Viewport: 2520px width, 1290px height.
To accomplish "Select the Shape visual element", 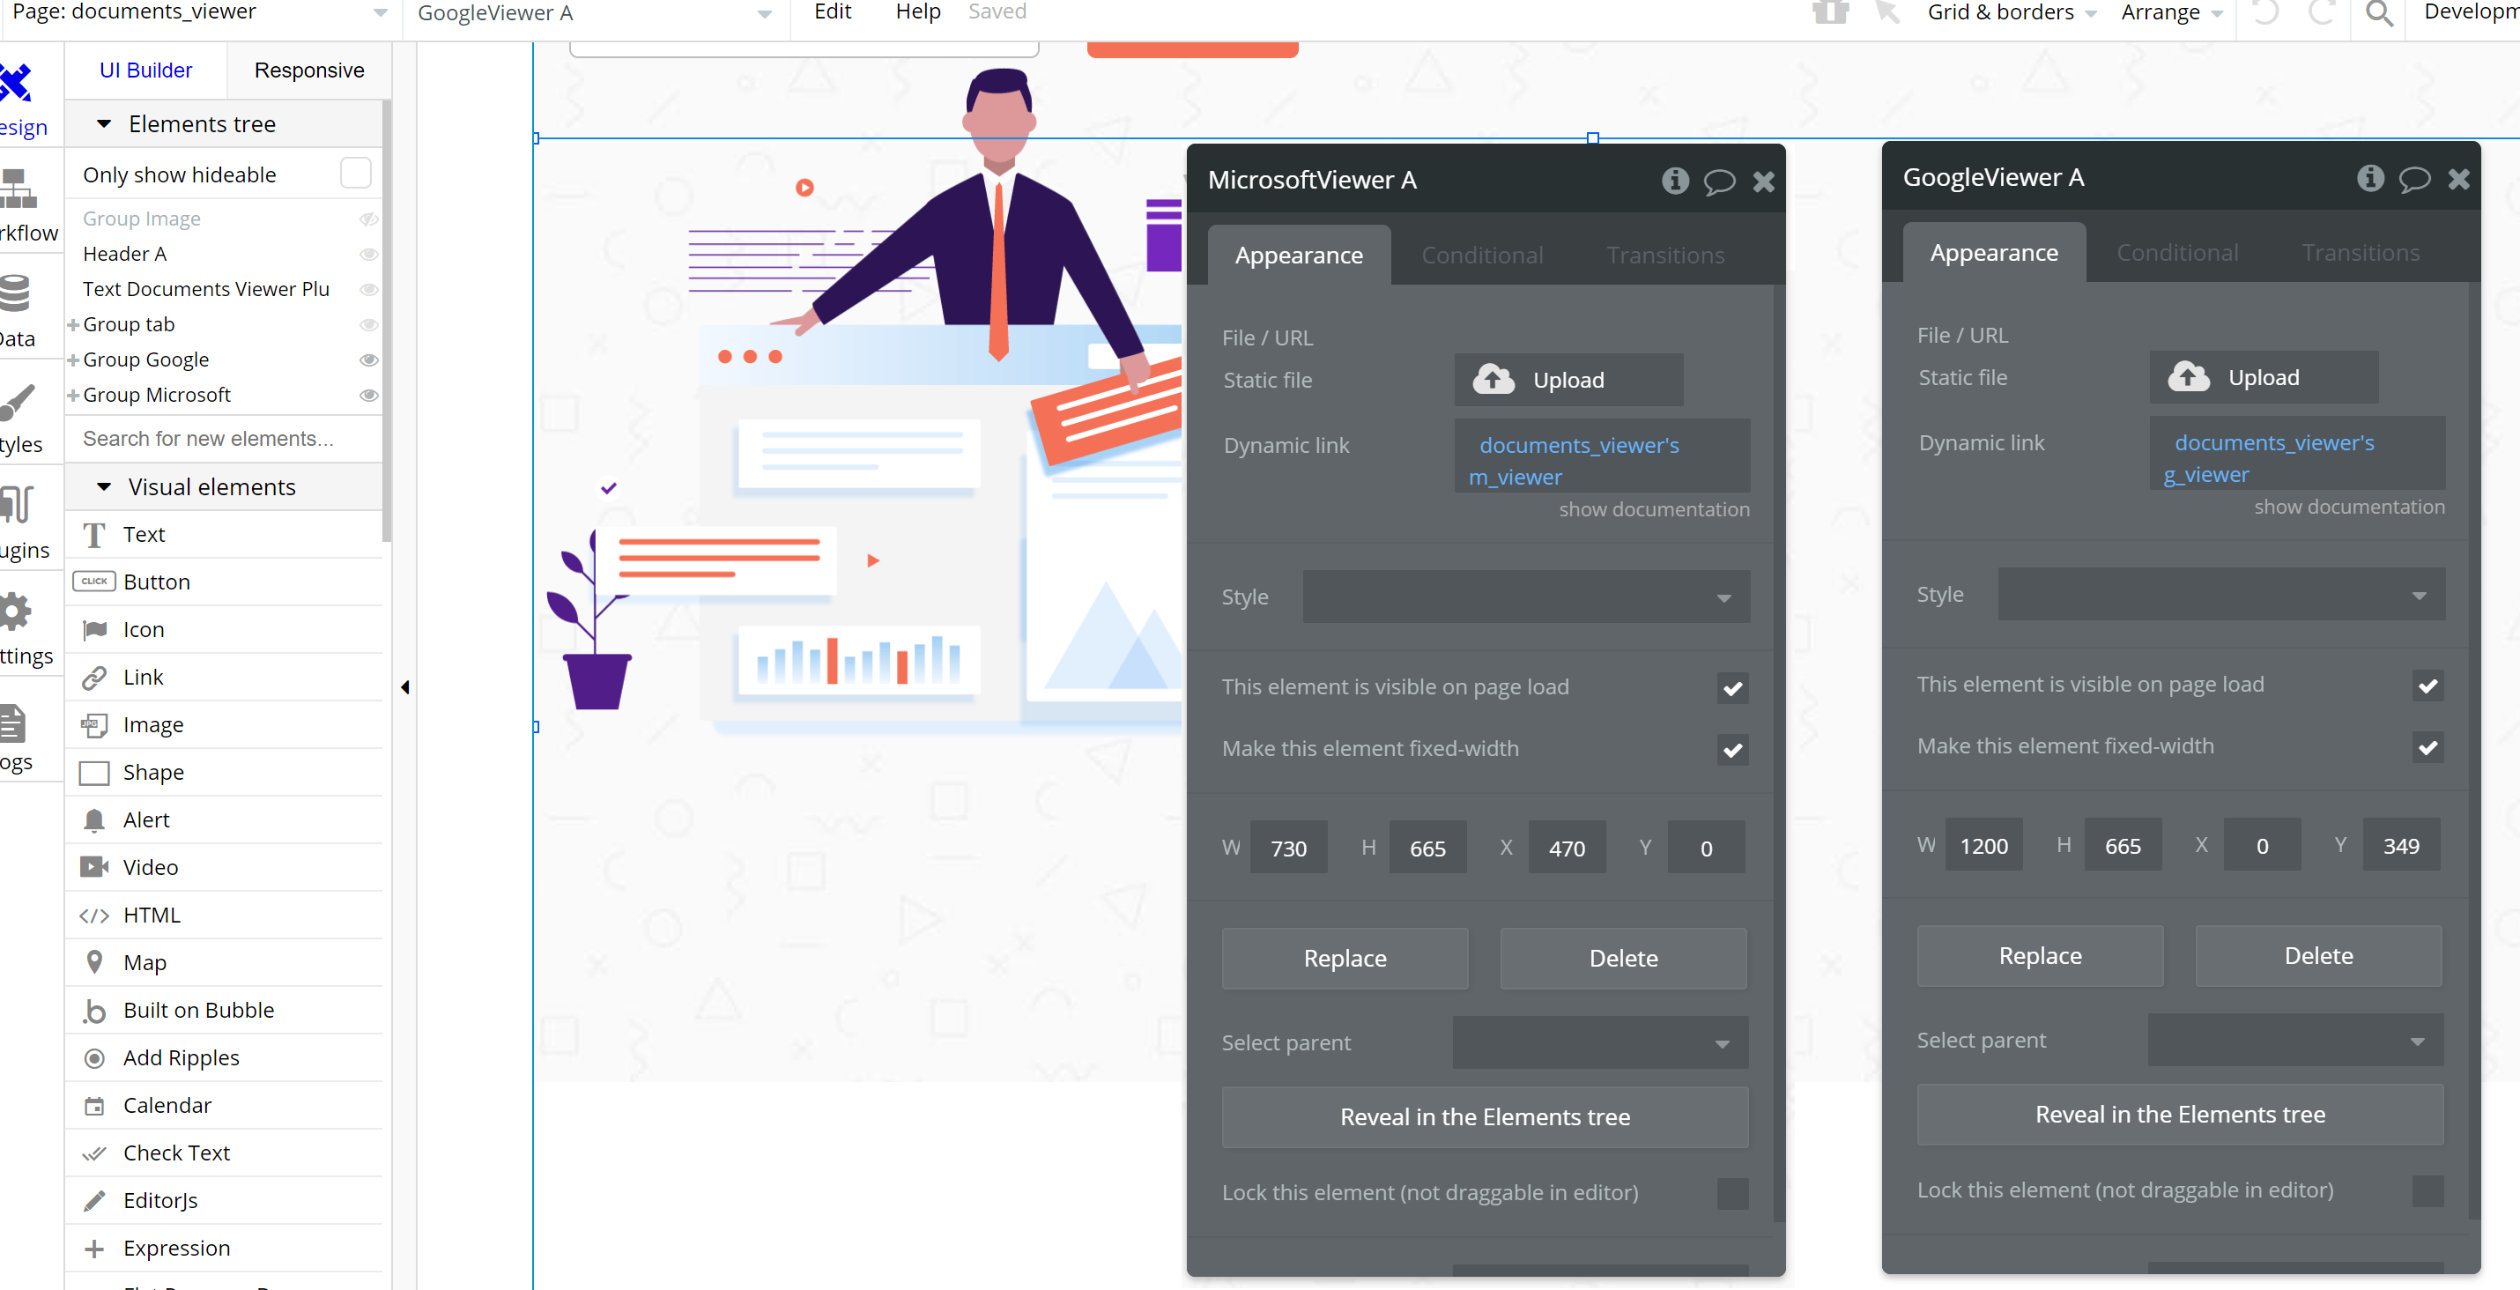I will [x=225, y=773].
